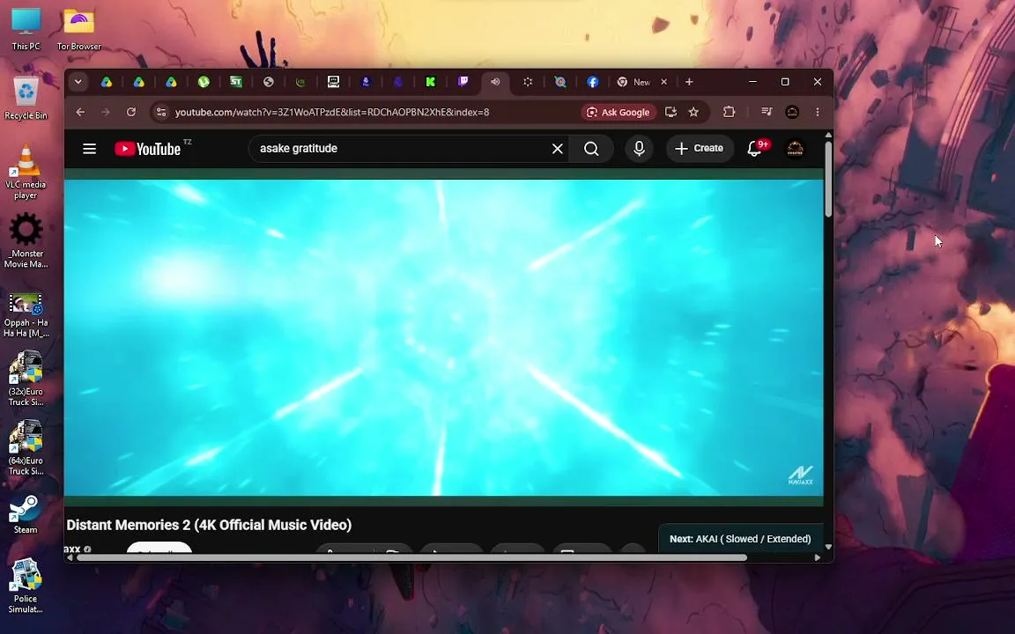The width and height of the screenshot is (1015, 634).
Task: Click the down arrow of vertical scrollbar
Action: click(828, 548)
